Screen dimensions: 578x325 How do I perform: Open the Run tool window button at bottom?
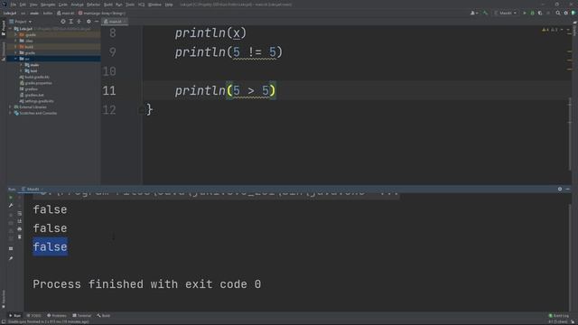pos(15,316)
